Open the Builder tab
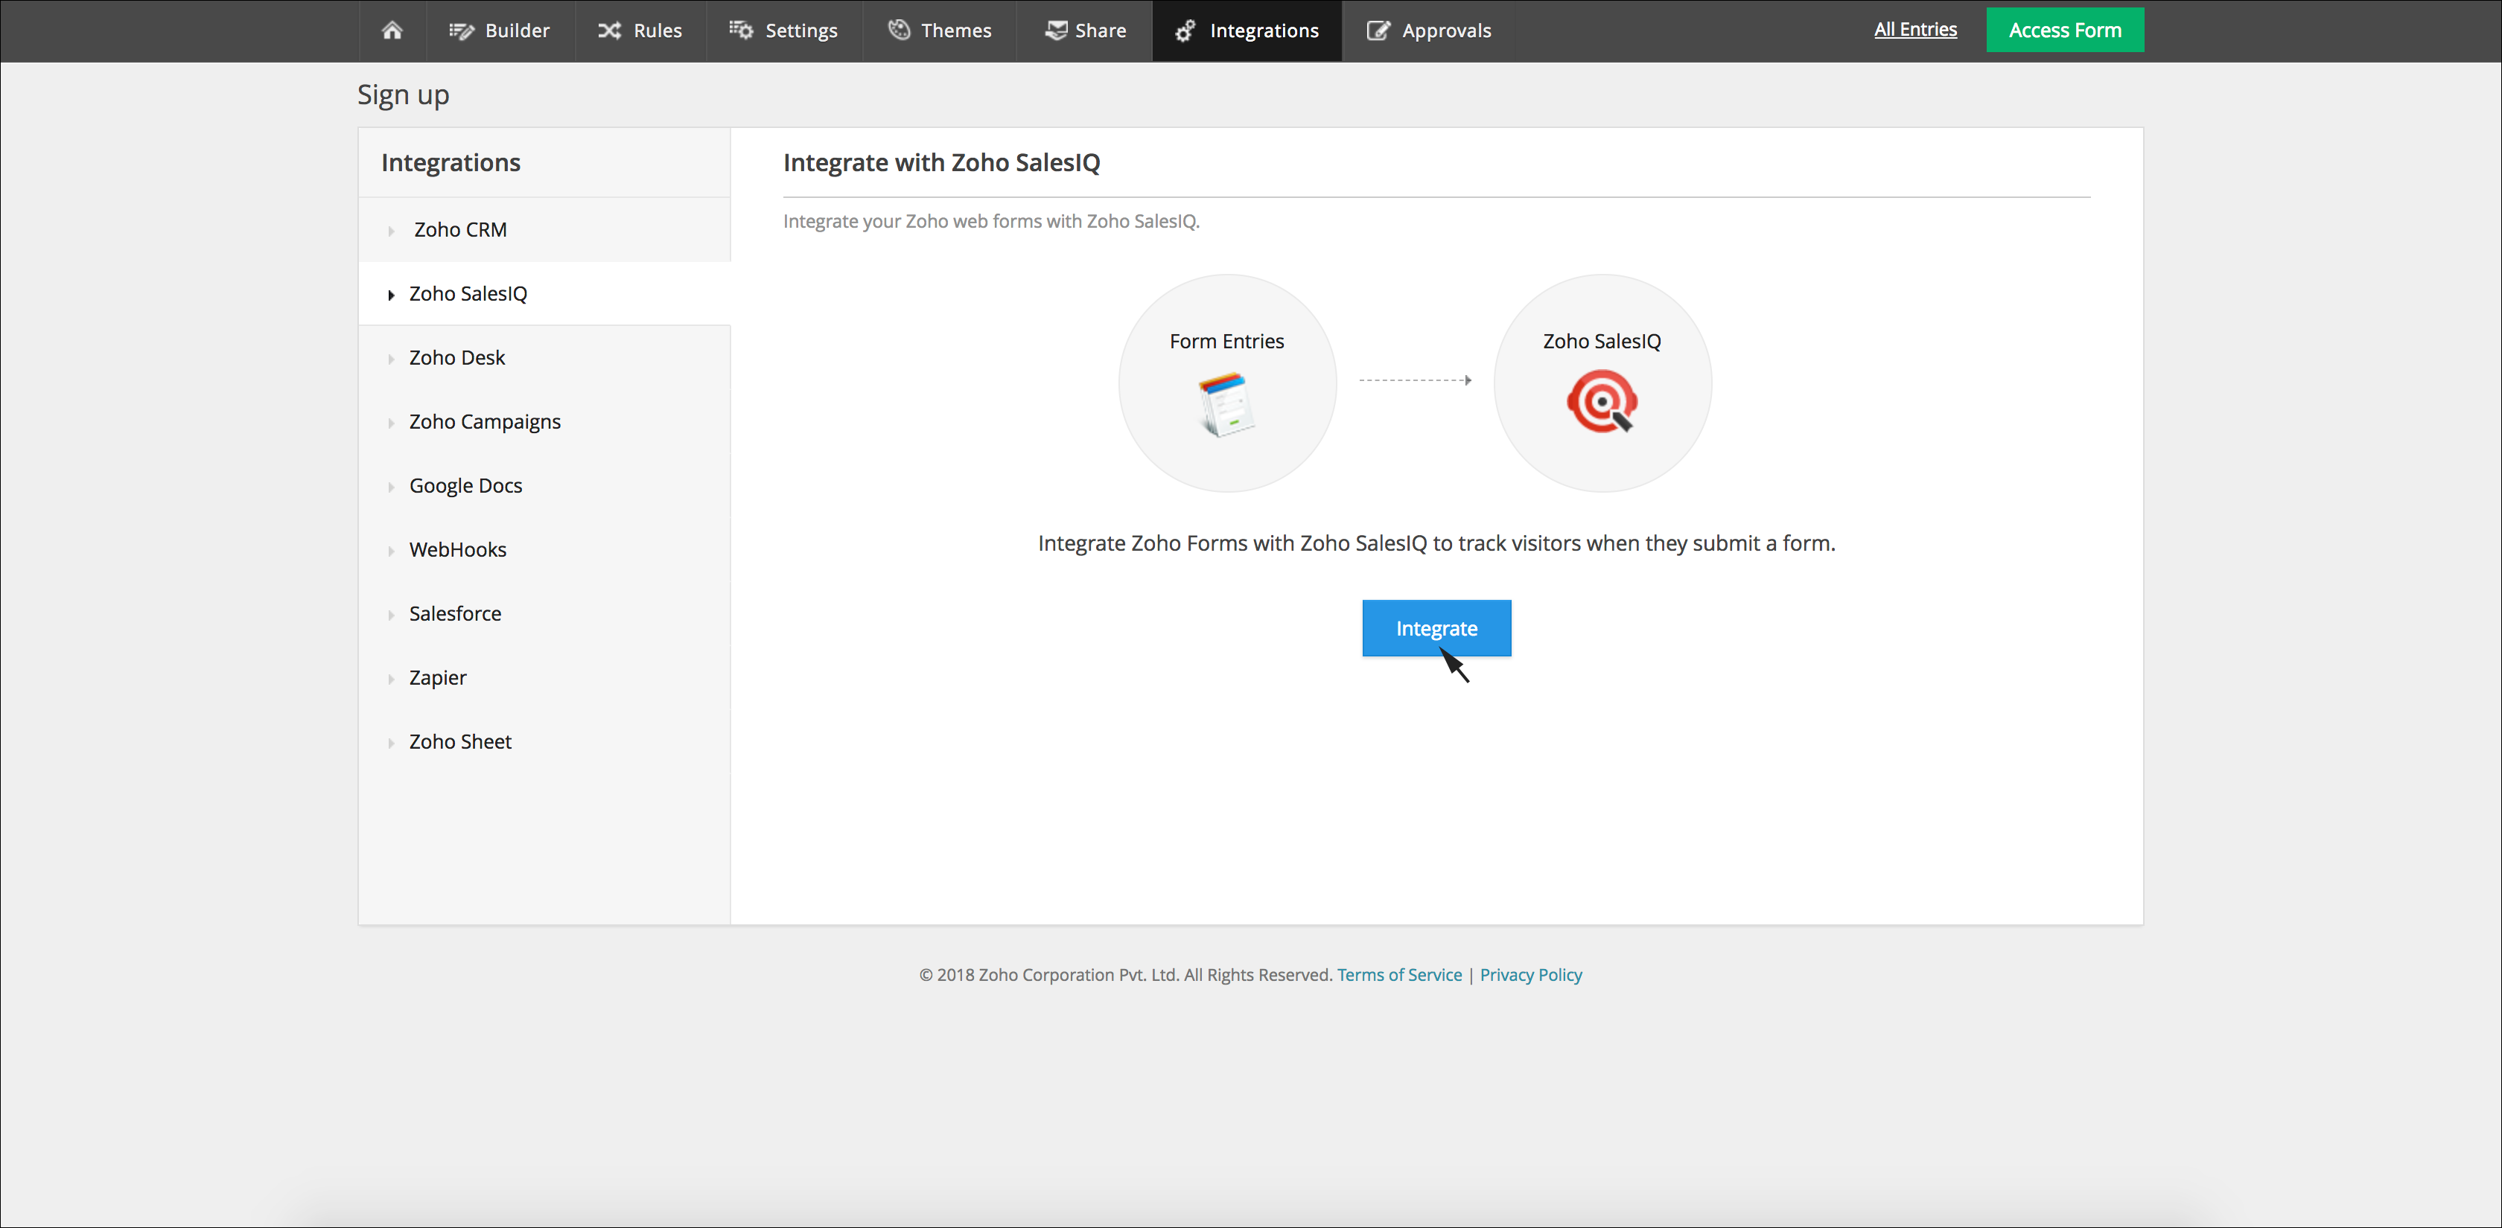The height and width of the screenshot is (1228, 2502). [x=500, y=31]
